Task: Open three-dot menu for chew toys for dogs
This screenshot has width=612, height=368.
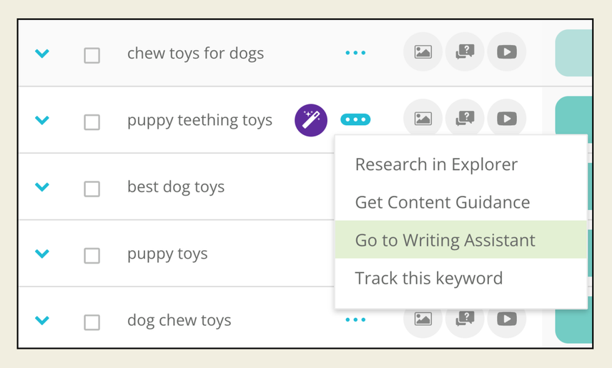Action: (x=355, y=53)
